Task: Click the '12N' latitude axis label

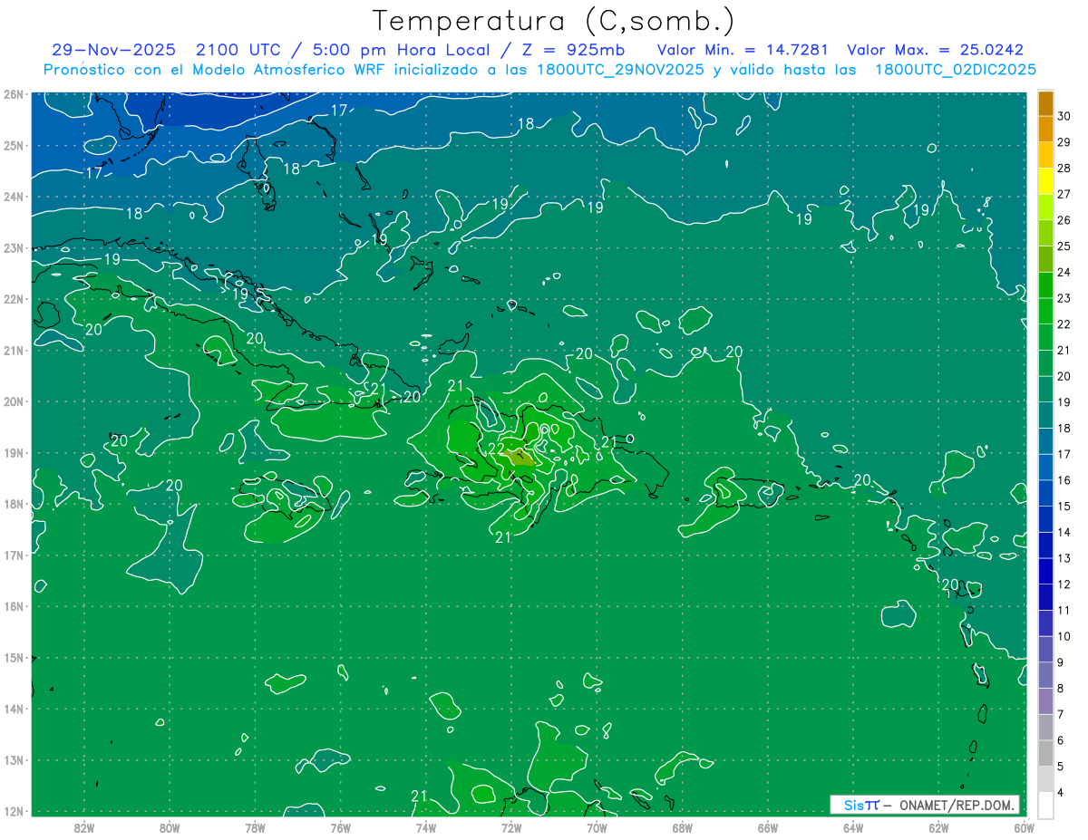Action: pyautogui.click(x=13, y=811)
